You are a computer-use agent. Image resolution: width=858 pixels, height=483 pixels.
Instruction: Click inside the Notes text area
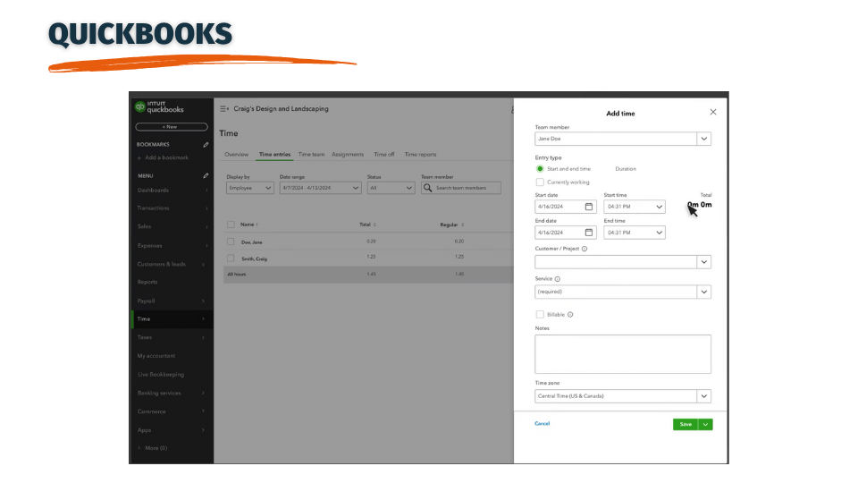point(623,354)
